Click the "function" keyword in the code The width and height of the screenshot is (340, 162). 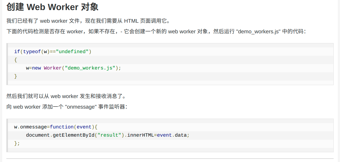[x=62, y=127]
